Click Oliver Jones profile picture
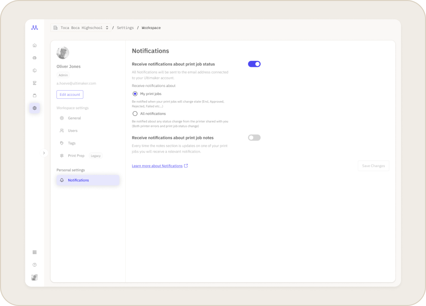This screenshot has height=306, width=426. tap(63, 53)
